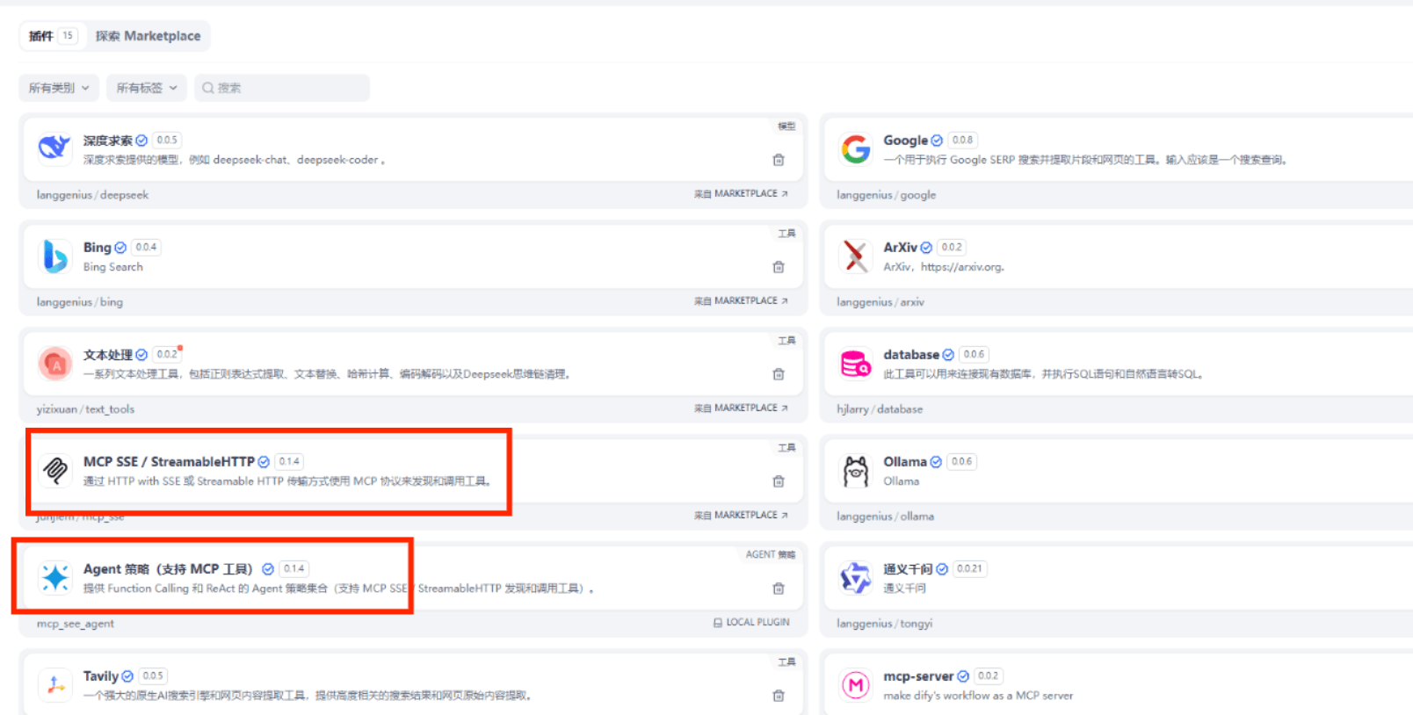The image size is (1413, 715).
Task: Click version badge 0.1.4 on Agent 策略
Action: pyautogui.click(x=294, y=569)
